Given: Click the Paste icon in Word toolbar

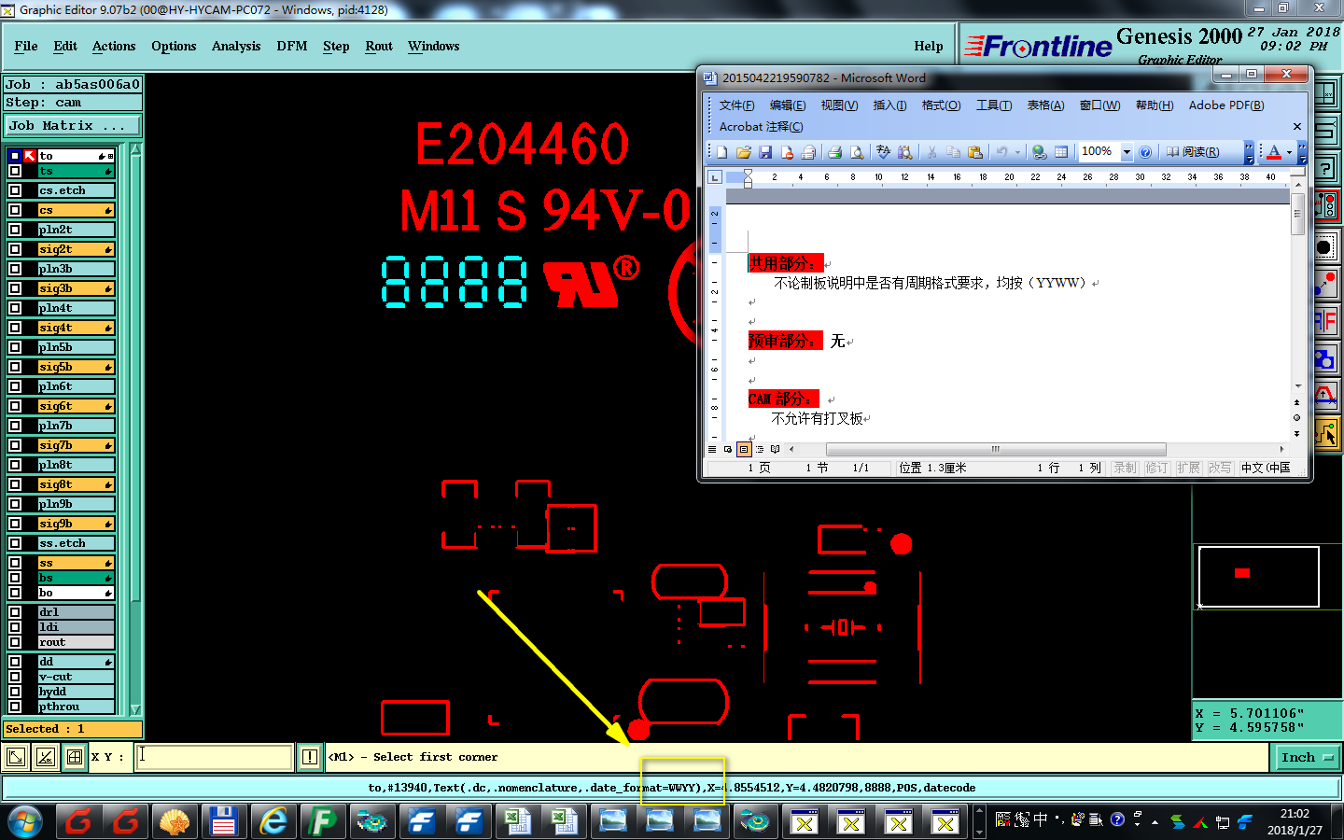Looking at the screenshot, I should tap(975, 152).
